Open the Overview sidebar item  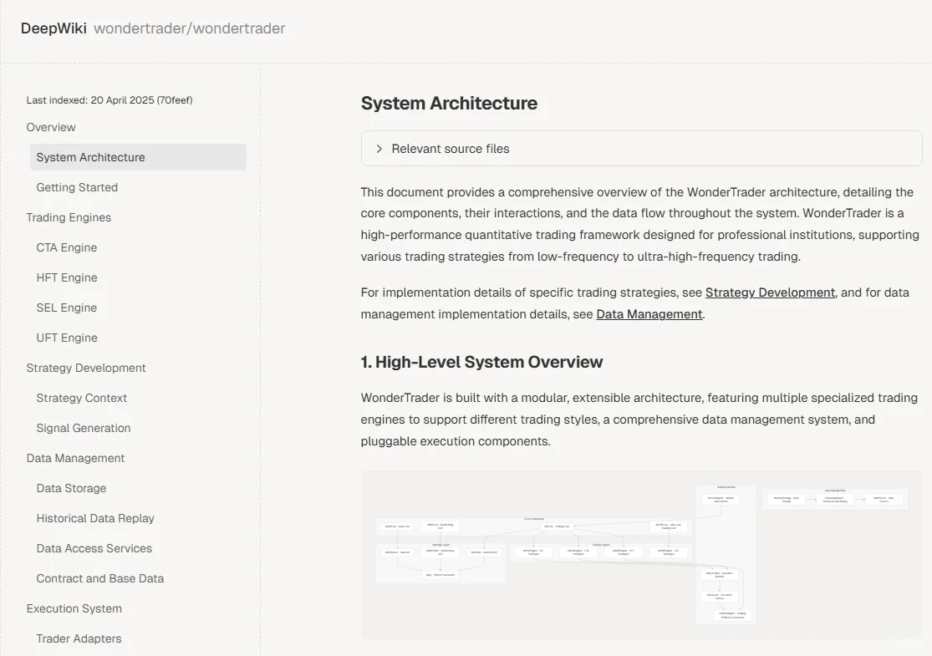click(x=51, y=127)
